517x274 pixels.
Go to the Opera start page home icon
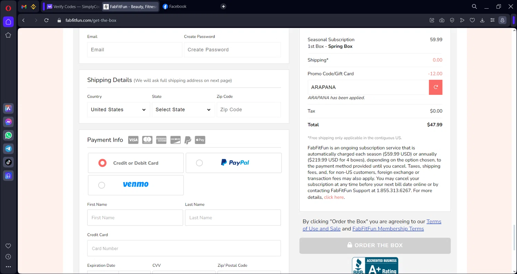[x=8, y=22]
